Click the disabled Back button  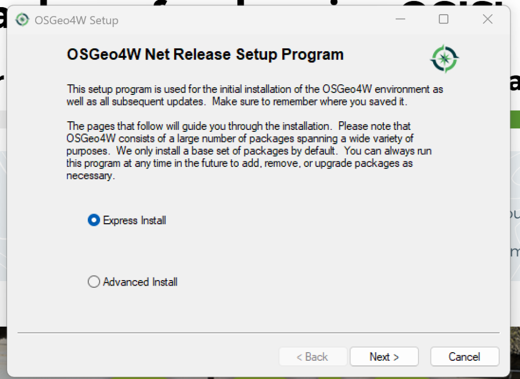(313, 356)
